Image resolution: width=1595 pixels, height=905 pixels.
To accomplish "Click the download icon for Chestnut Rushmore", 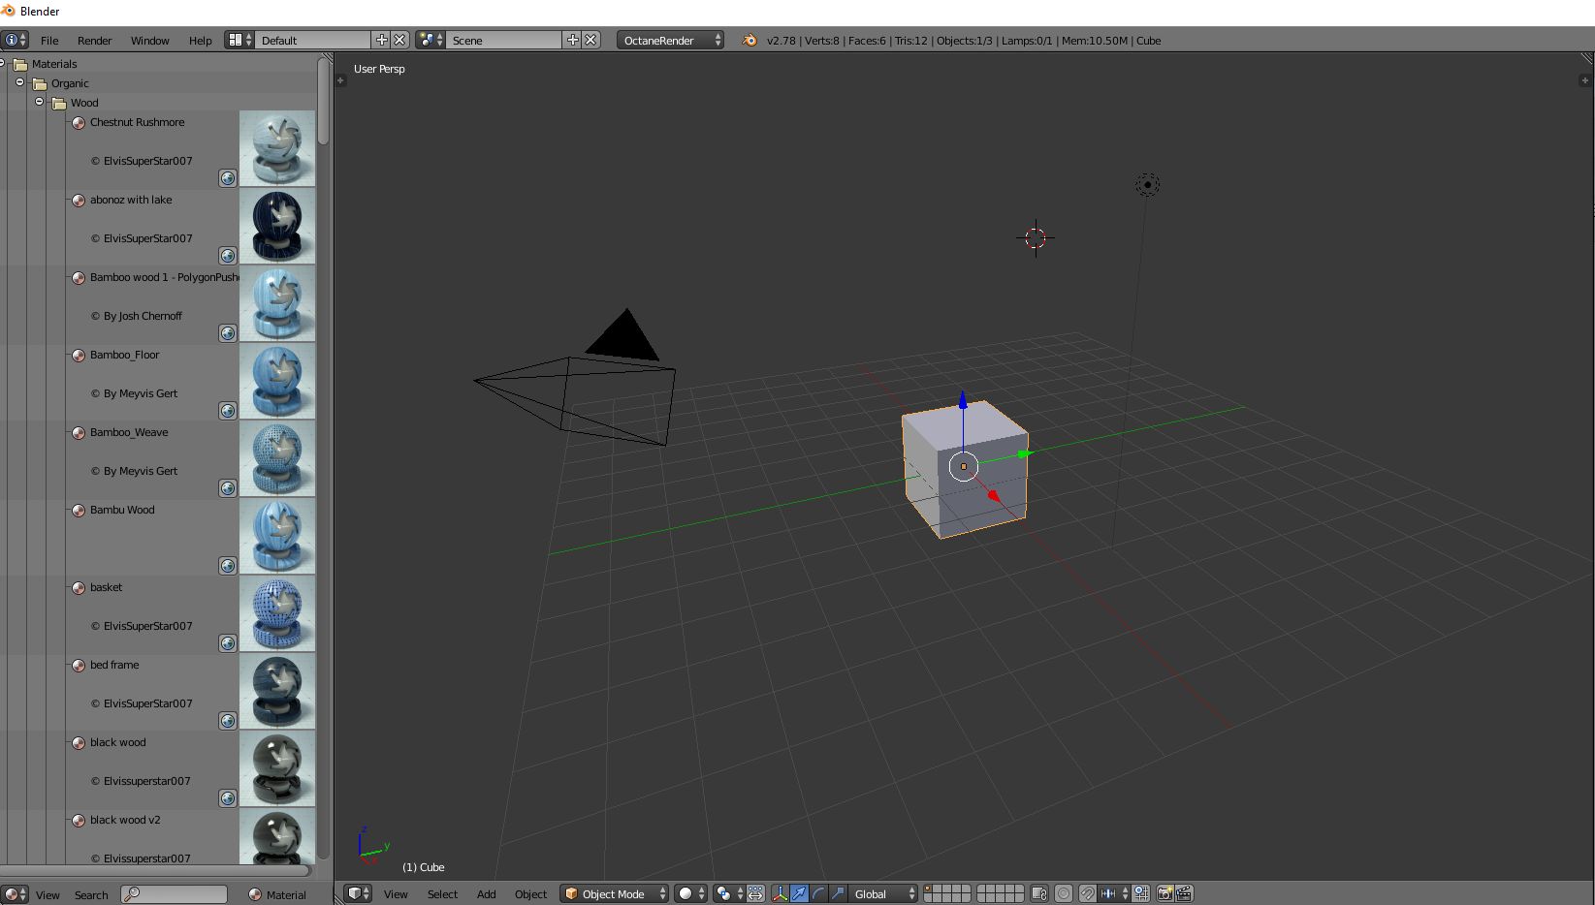I will pos(228,178).
